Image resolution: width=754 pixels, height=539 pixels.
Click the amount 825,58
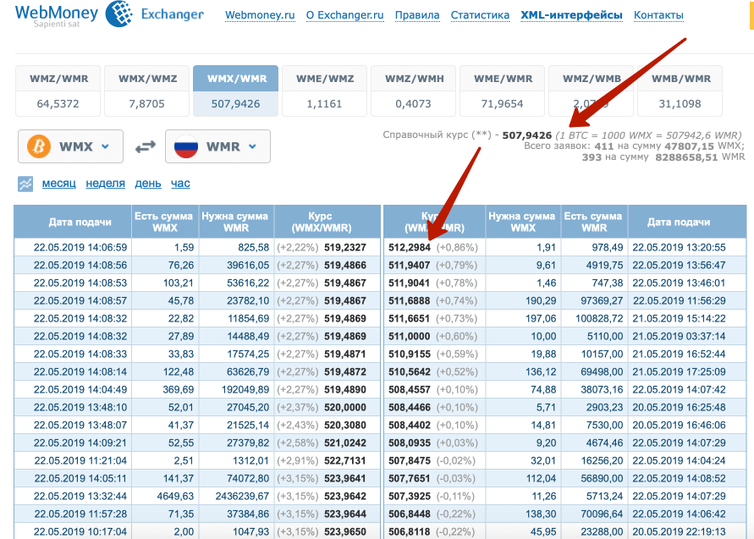point(253,248)
